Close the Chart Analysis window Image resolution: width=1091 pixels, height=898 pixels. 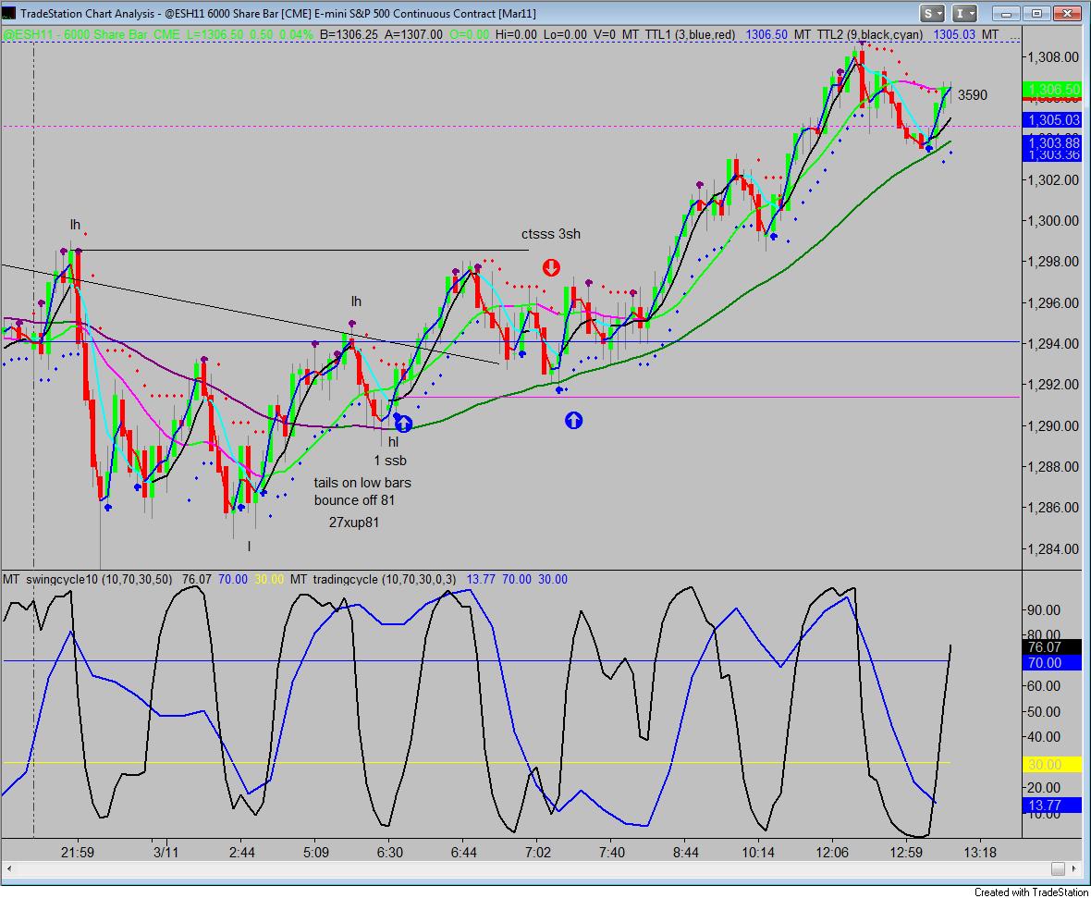click(x=1067, y=13)
